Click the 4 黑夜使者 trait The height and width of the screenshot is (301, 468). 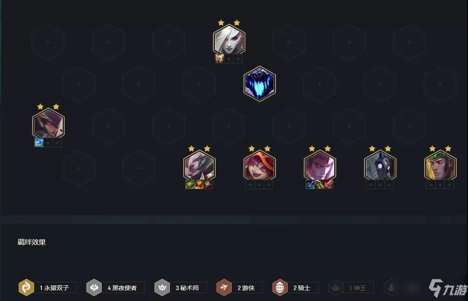click(x=116, y=287)
